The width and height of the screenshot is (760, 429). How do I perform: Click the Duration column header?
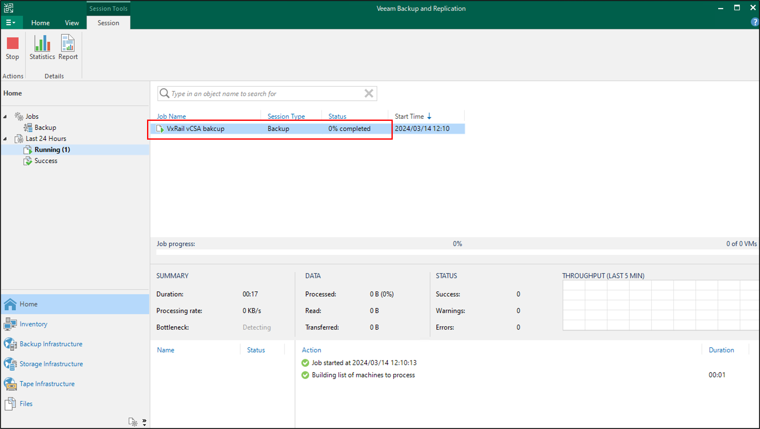tap(721, 350)
